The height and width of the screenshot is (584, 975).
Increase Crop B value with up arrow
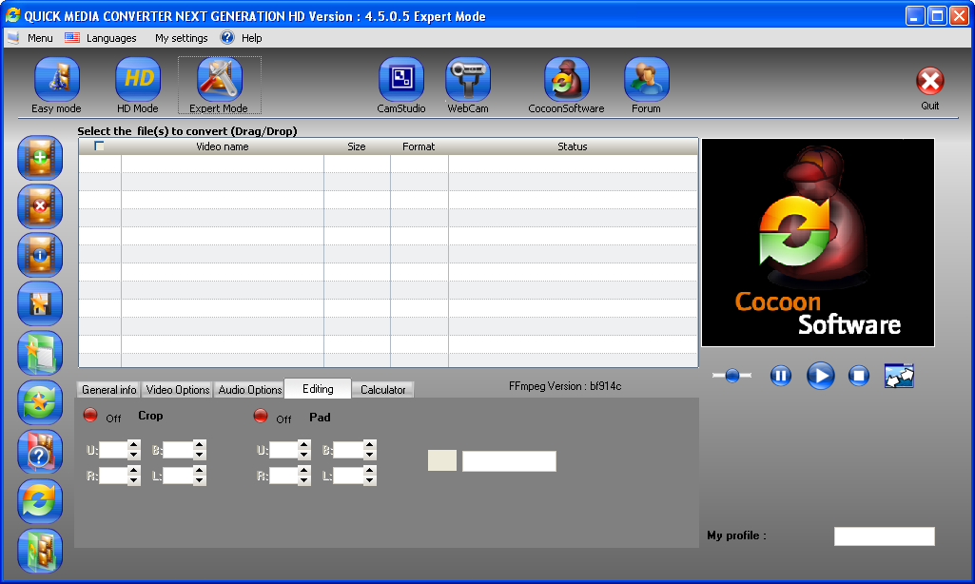199,445
